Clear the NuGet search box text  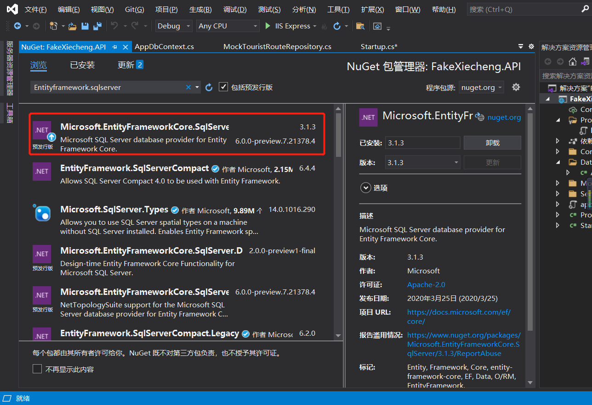pyautogui.click(x=188, y=87)
